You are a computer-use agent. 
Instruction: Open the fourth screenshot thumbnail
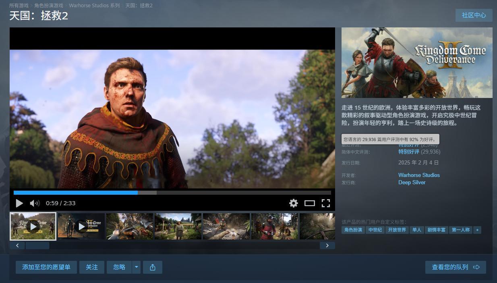(178, 226)
